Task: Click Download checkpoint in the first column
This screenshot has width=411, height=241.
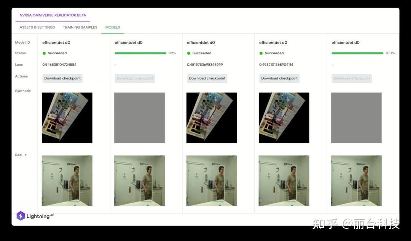Action: coord(62,78)
